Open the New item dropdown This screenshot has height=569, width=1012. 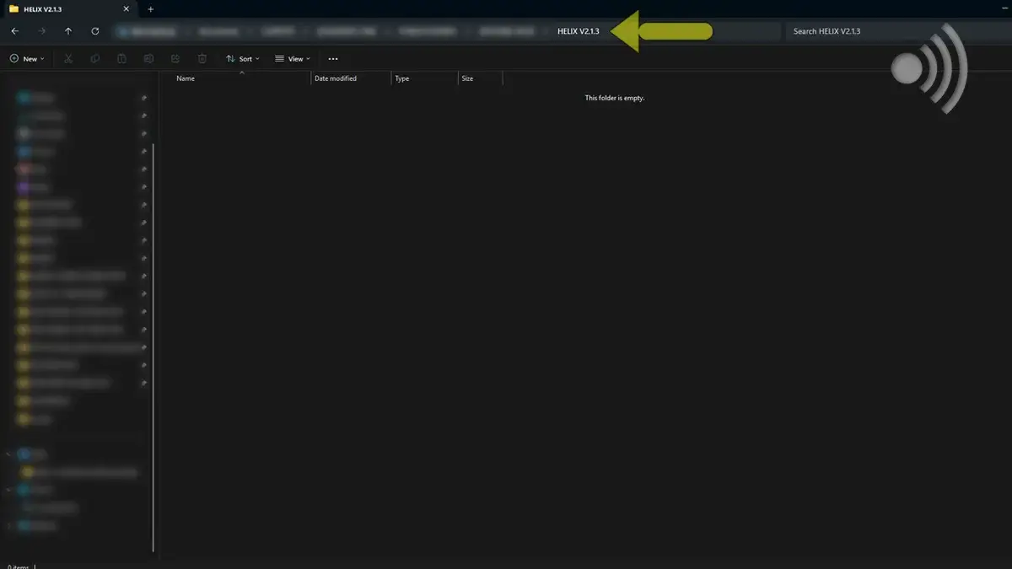point(27,59)
